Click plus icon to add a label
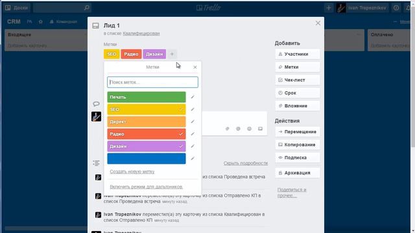 click(172, 54)
